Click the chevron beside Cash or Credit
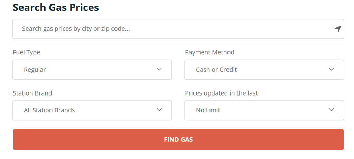This screenshot has height=159, width=354. click(332, 69)
